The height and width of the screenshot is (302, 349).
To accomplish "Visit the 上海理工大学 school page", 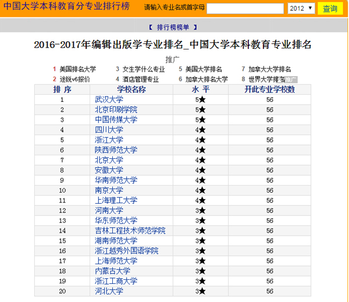I will tap(116, 200).
